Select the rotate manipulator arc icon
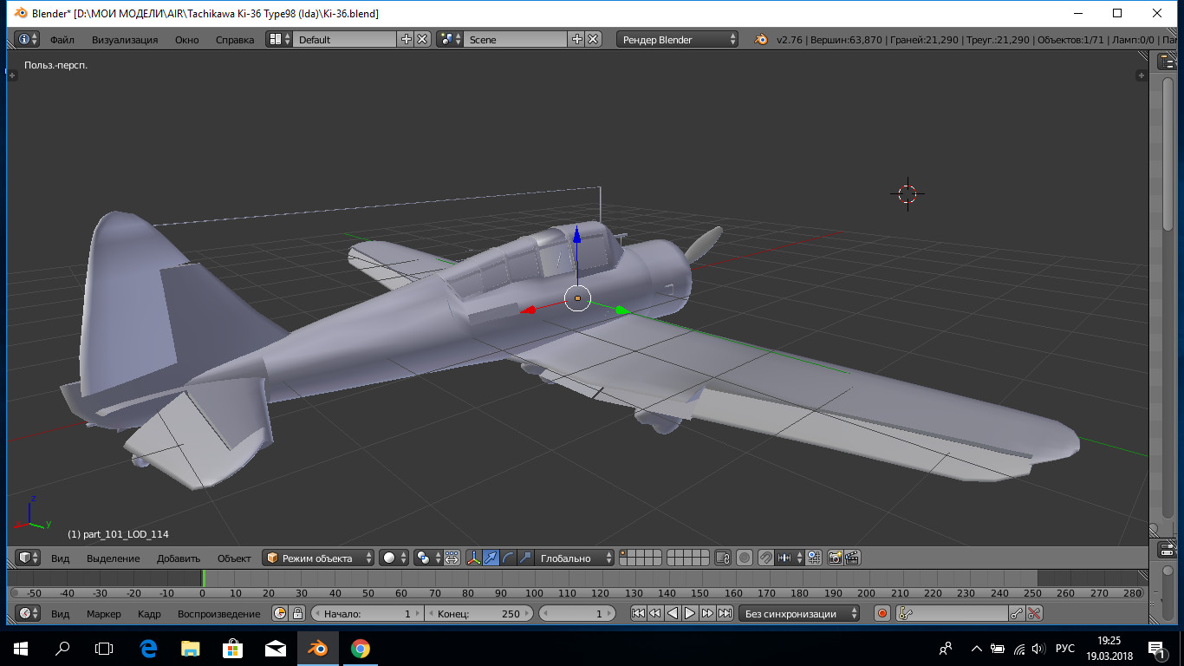The width and height of the screenshot is (1184, 666). coord(509,558)
